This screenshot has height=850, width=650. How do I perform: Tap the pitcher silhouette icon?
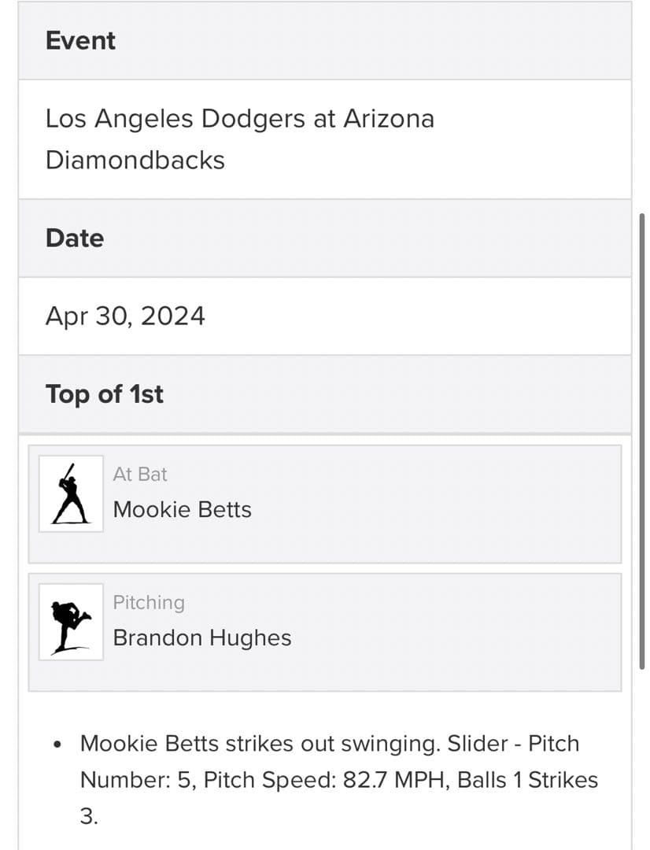pyautogui.click(x=71, y=622)
